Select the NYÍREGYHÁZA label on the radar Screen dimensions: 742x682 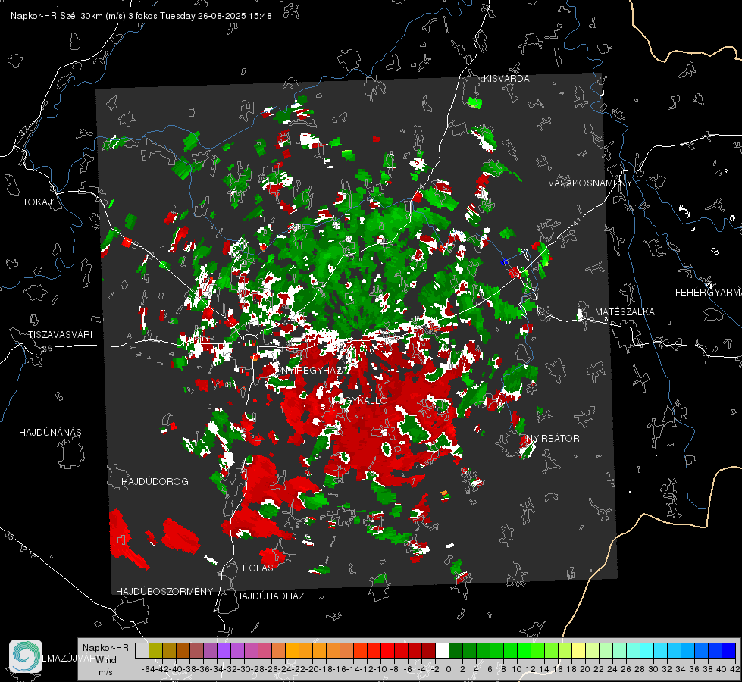313,370
